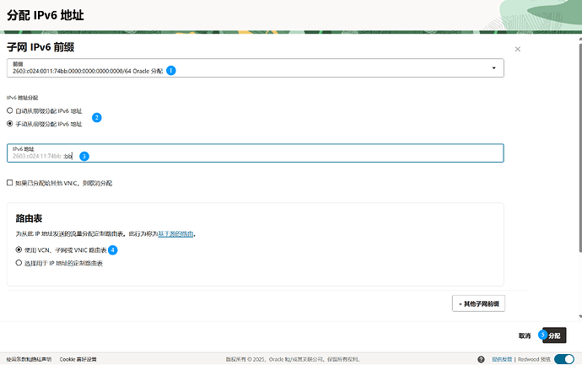Click the scrollbar down arrow
The image size is (582, 365).
[x=580, y=316]
